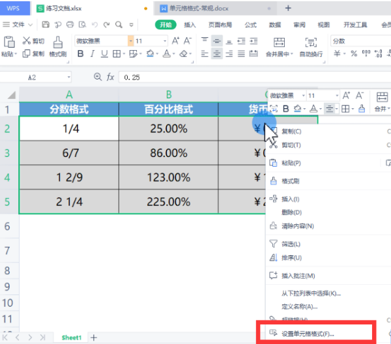Toggle left text alignment

pyautogui.click(x=205, y=53)
